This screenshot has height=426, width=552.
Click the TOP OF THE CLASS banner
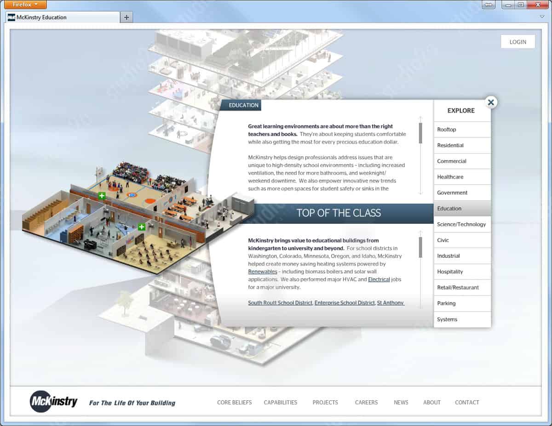point(339,213)
